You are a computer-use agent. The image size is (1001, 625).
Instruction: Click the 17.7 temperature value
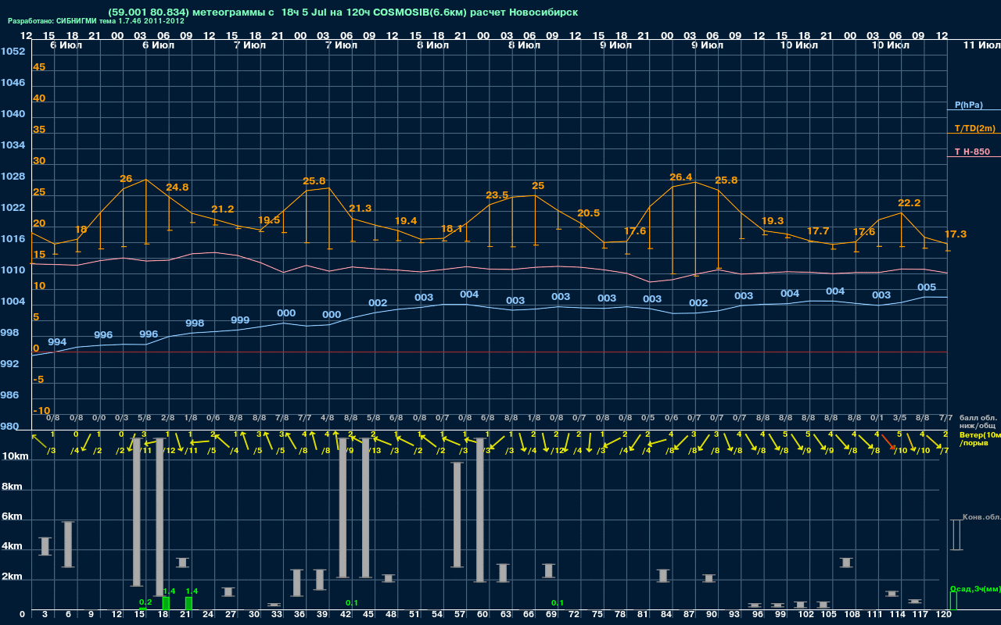(x=818, y=231)
